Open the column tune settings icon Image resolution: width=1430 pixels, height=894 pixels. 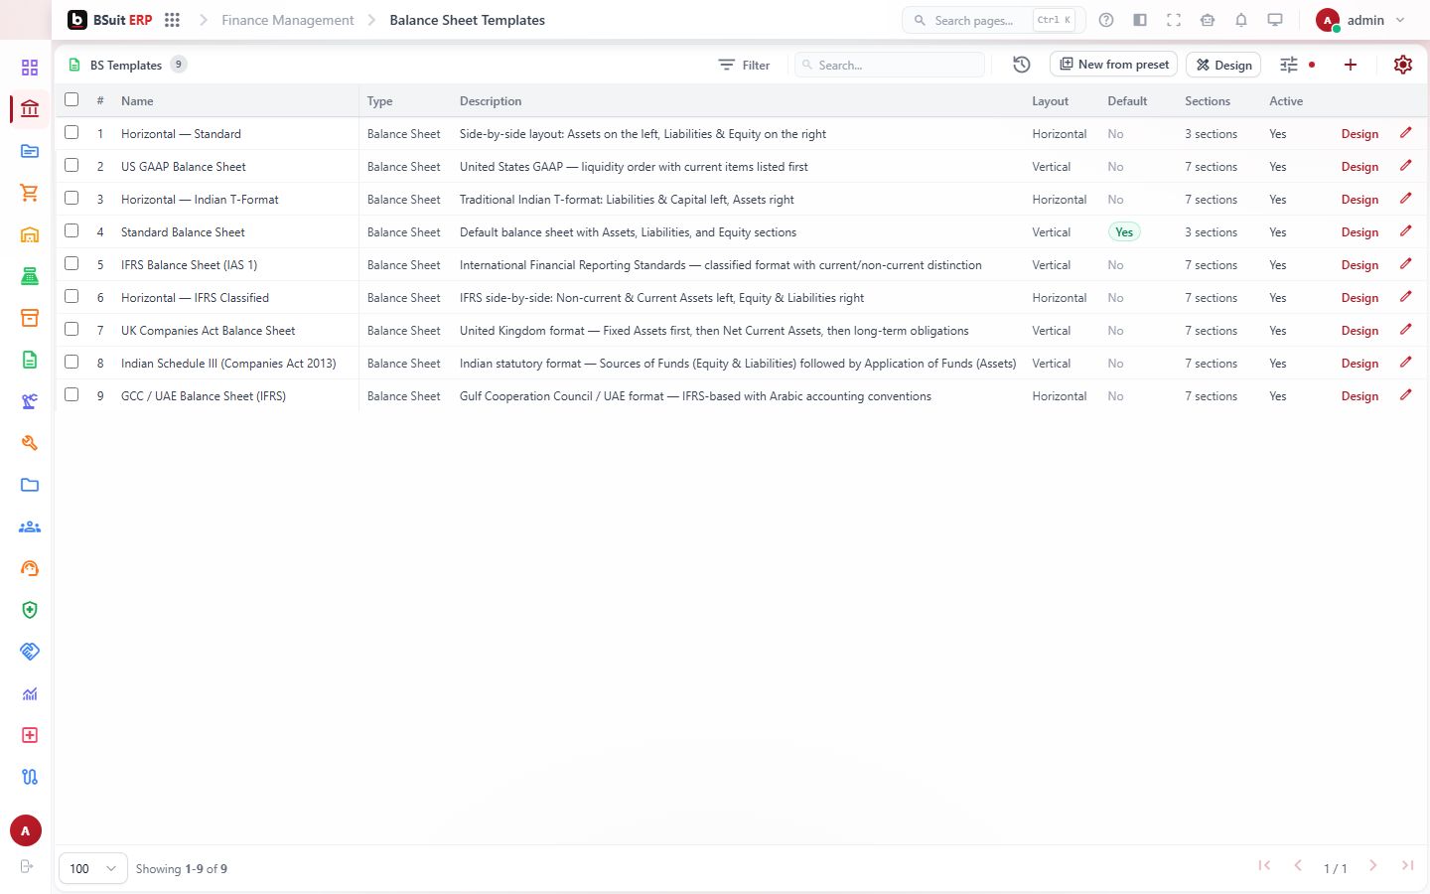tap(1289, 65)
